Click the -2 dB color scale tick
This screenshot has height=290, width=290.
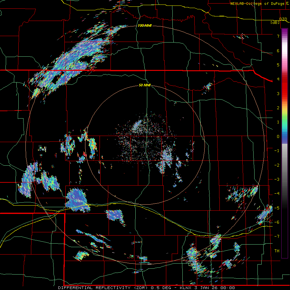pyautogui.click(x=277, y=165)
